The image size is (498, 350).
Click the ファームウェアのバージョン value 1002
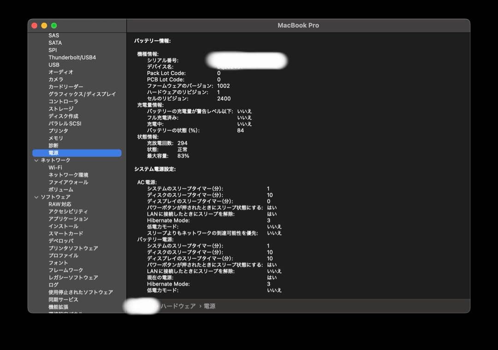tap(223, 86)
